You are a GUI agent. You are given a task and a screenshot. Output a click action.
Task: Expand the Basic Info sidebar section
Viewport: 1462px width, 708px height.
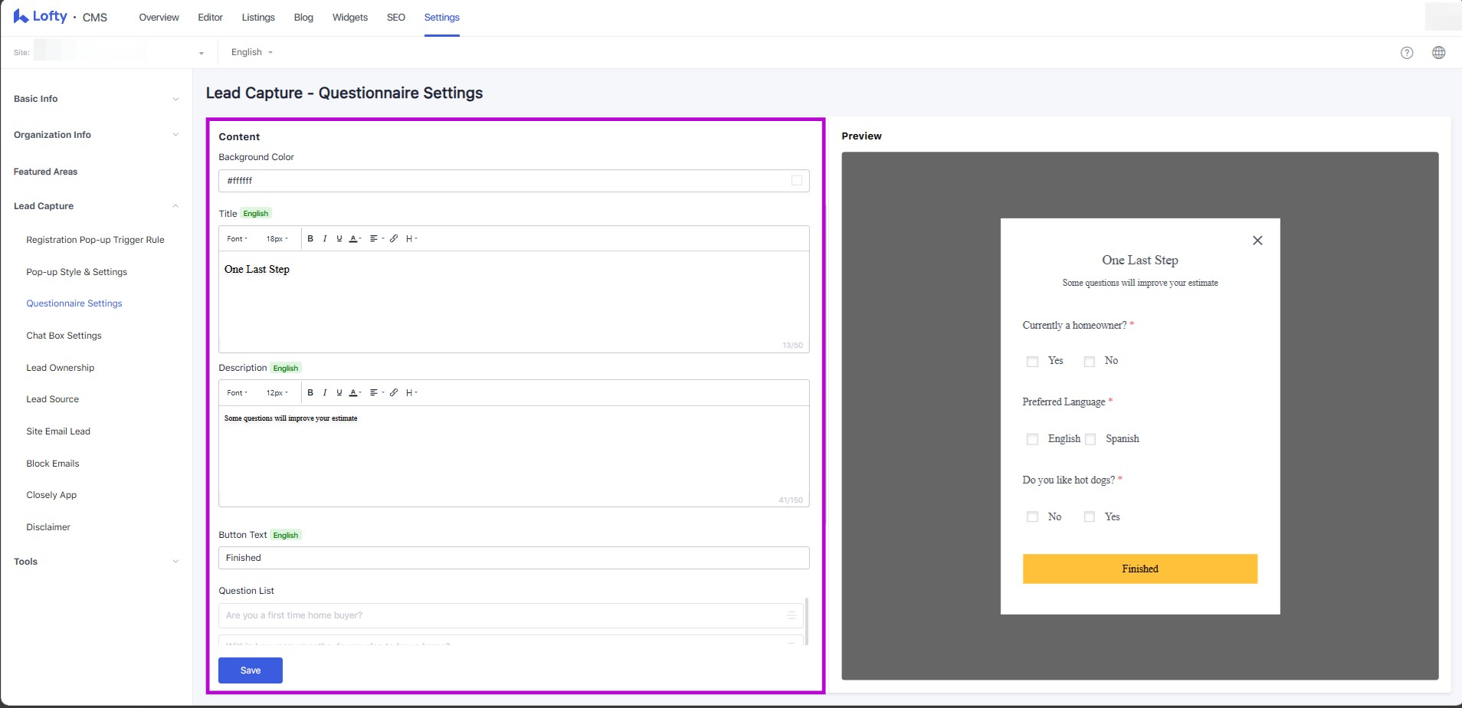pos(96,99)
